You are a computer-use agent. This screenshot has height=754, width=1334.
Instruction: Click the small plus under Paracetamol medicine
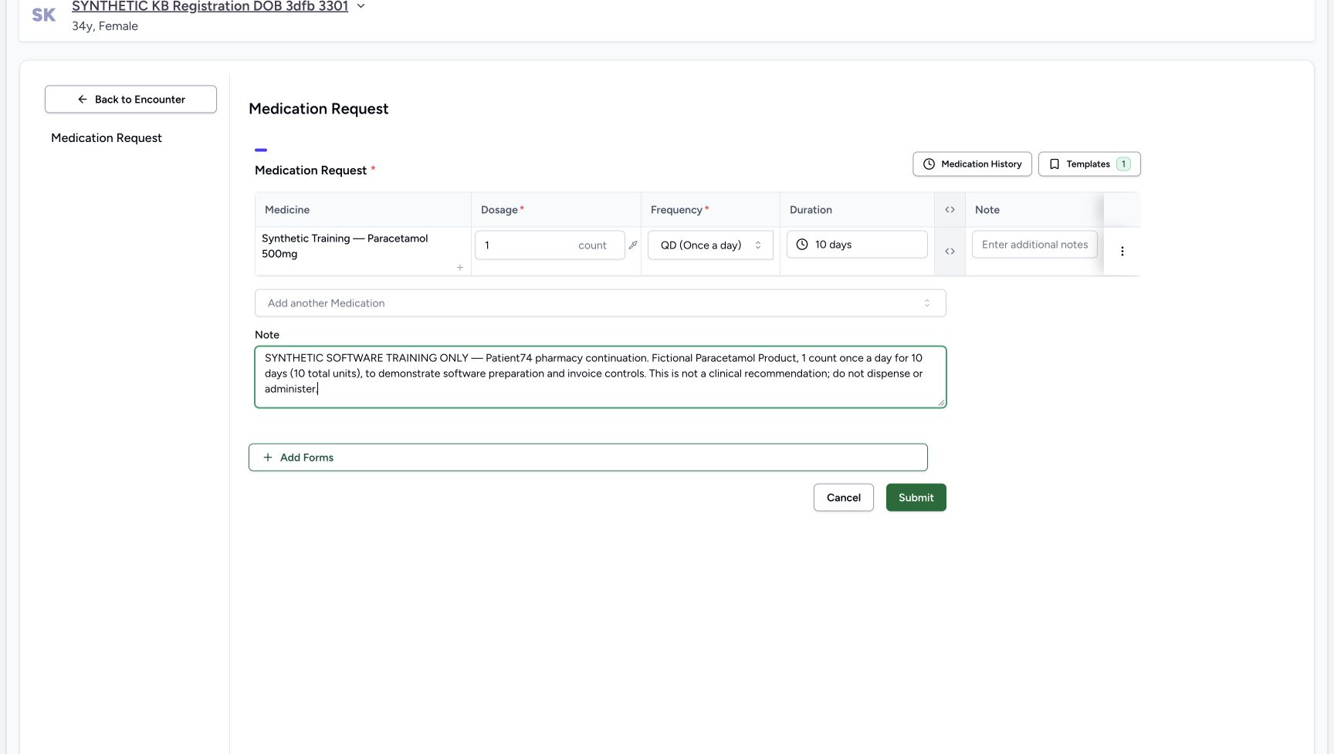tap(460, 268)
